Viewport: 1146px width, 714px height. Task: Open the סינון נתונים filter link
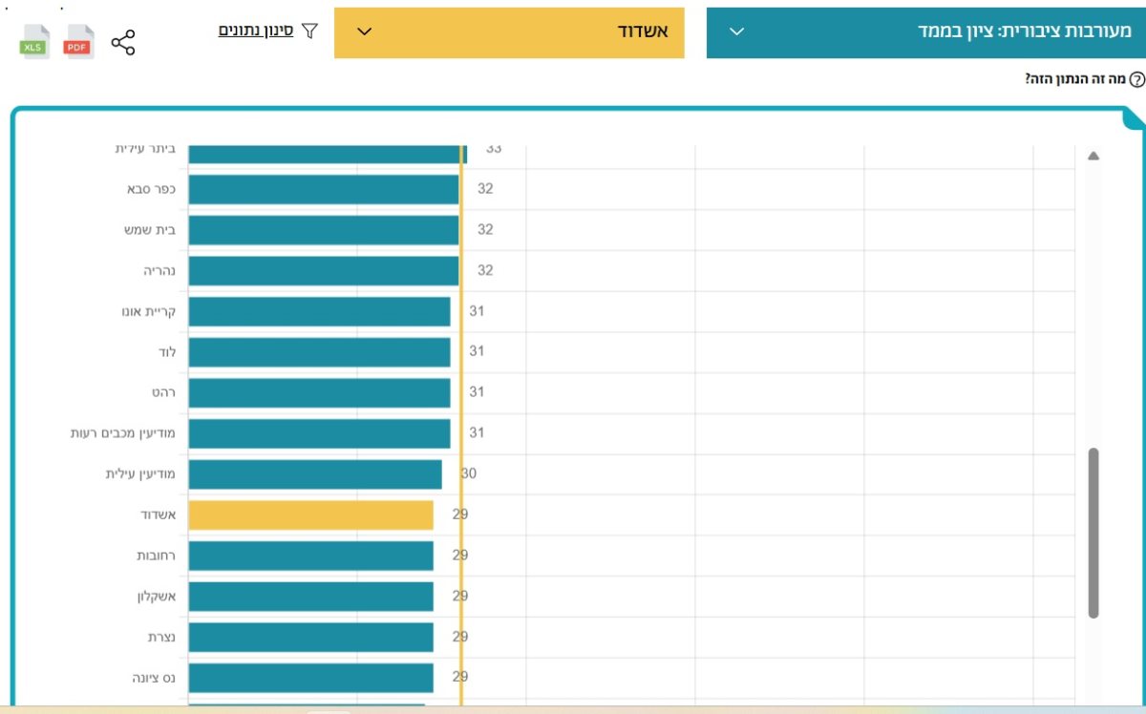click(x=256, y=31)
